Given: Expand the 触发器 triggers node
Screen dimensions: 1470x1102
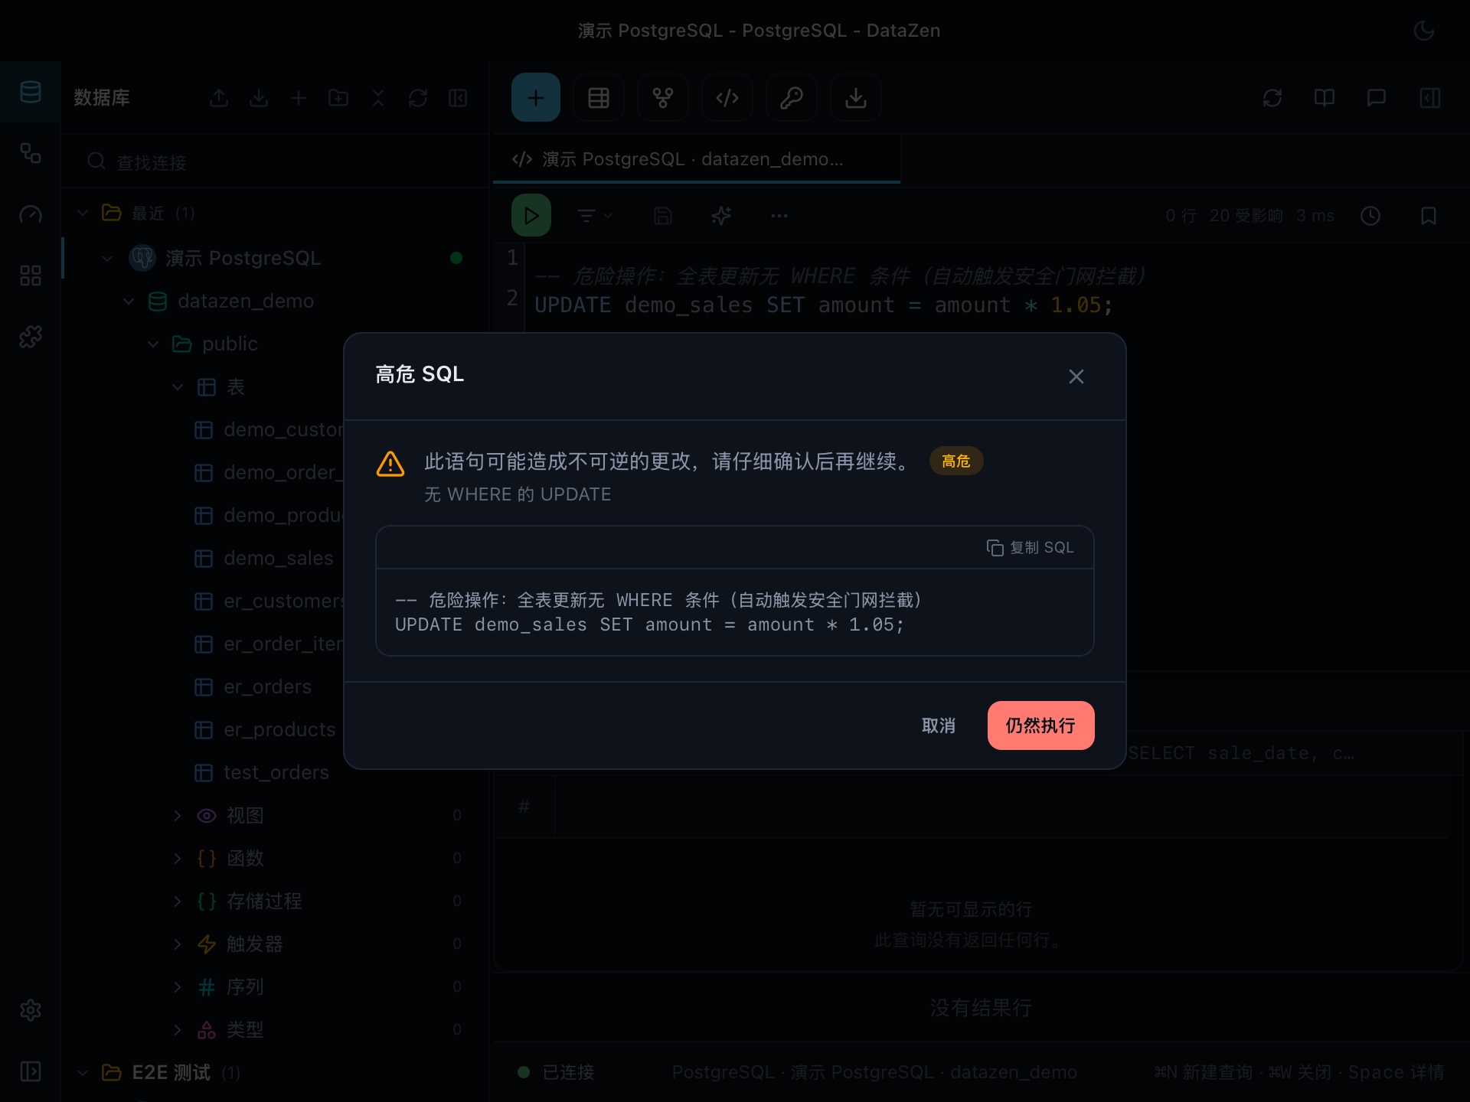Looking at the screenshot, I should pyautogui.click(x=178, y=944).
